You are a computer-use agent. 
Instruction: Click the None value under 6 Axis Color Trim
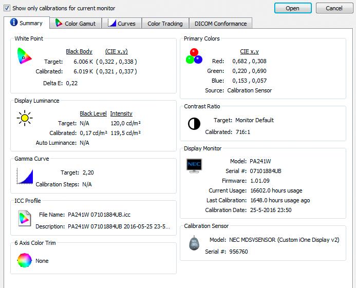42,261
